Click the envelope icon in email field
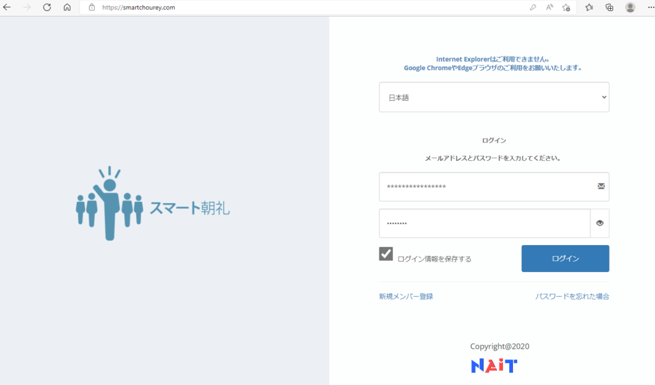Image resolution: width=655 pixels, height=385 pixels. 601,186
